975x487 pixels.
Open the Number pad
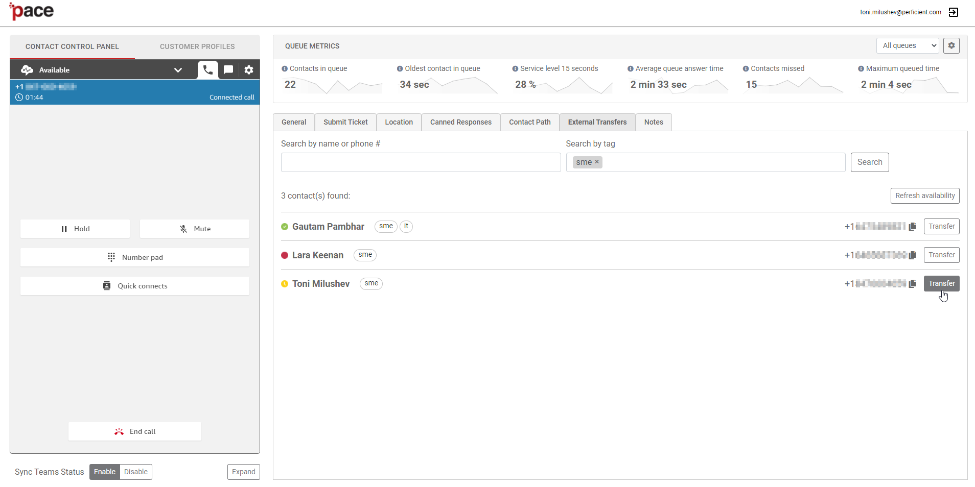[x=134, y=257]
